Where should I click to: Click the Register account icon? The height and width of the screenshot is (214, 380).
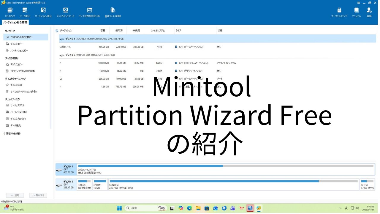click(369, 12)
